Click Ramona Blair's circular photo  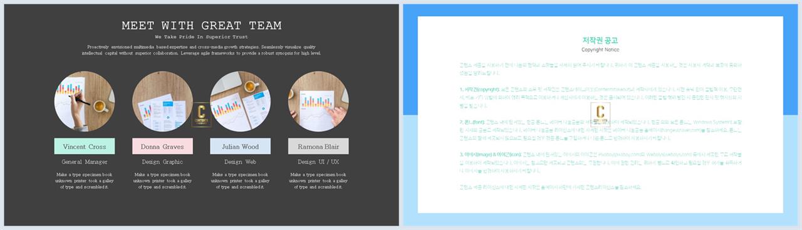[318, 101]
